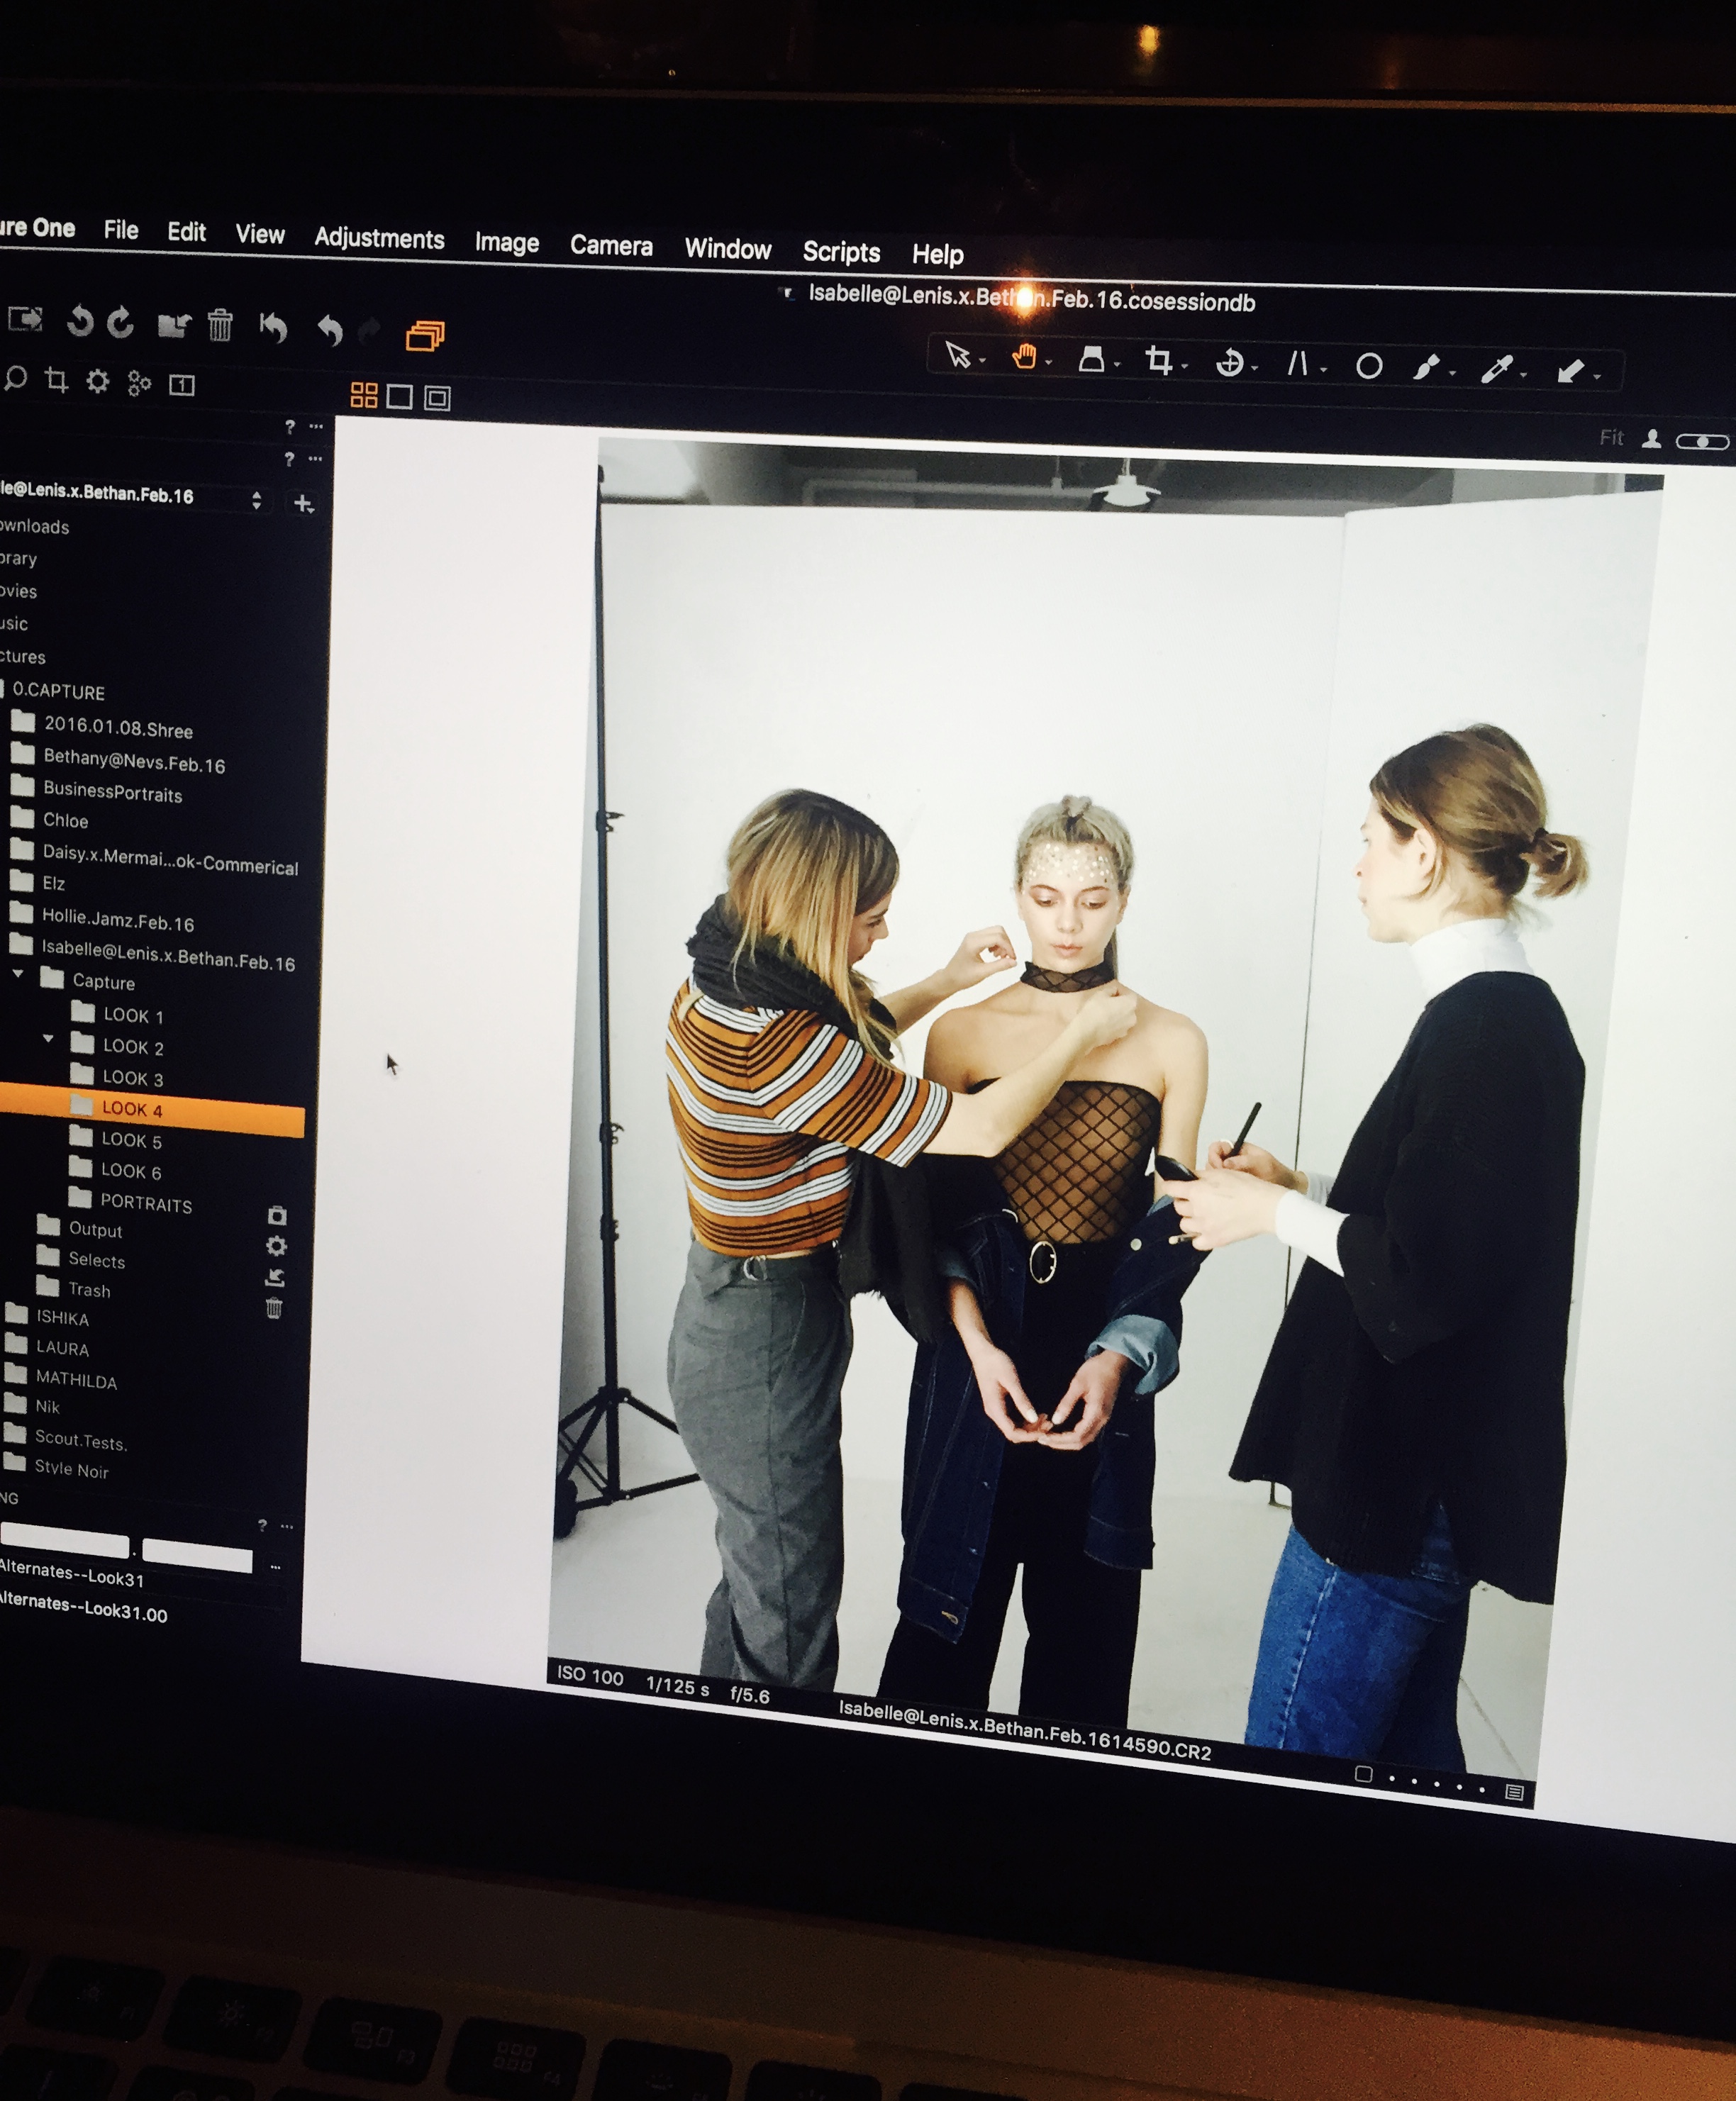Select the spot removal circle tool

click(1369, 367)
